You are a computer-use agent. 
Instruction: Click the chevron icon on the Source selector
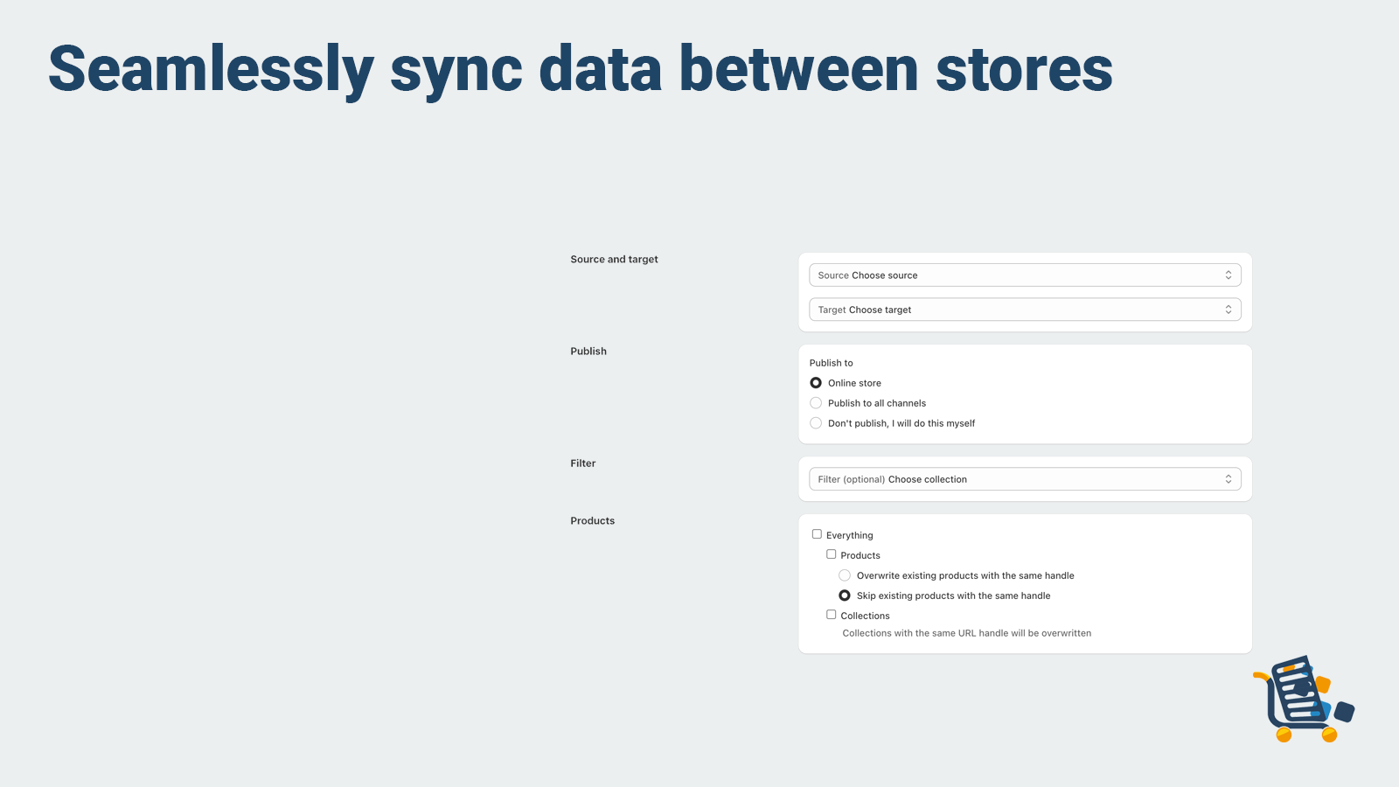pos(1228,275)
